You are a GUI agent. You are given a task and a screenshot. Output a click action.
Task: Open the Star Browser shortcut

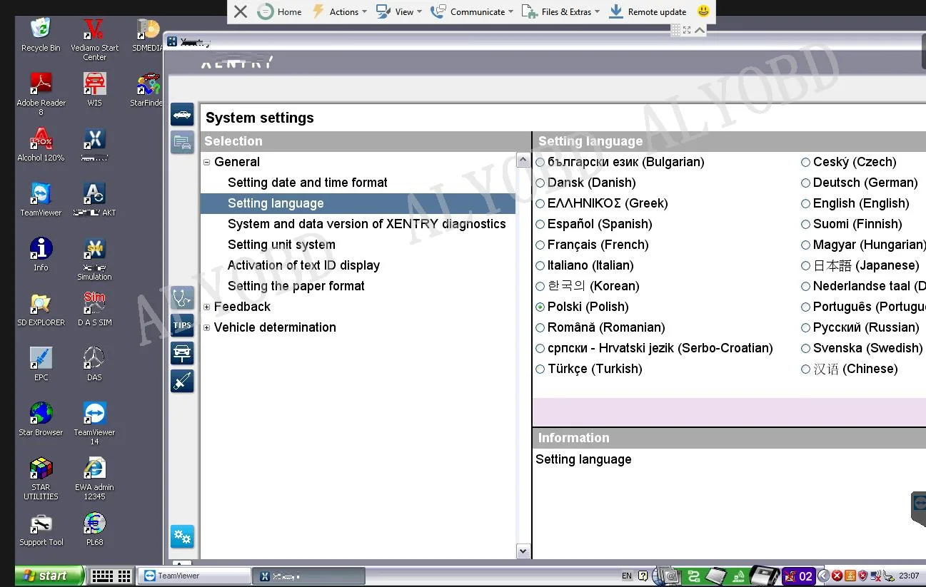[41, 419]
